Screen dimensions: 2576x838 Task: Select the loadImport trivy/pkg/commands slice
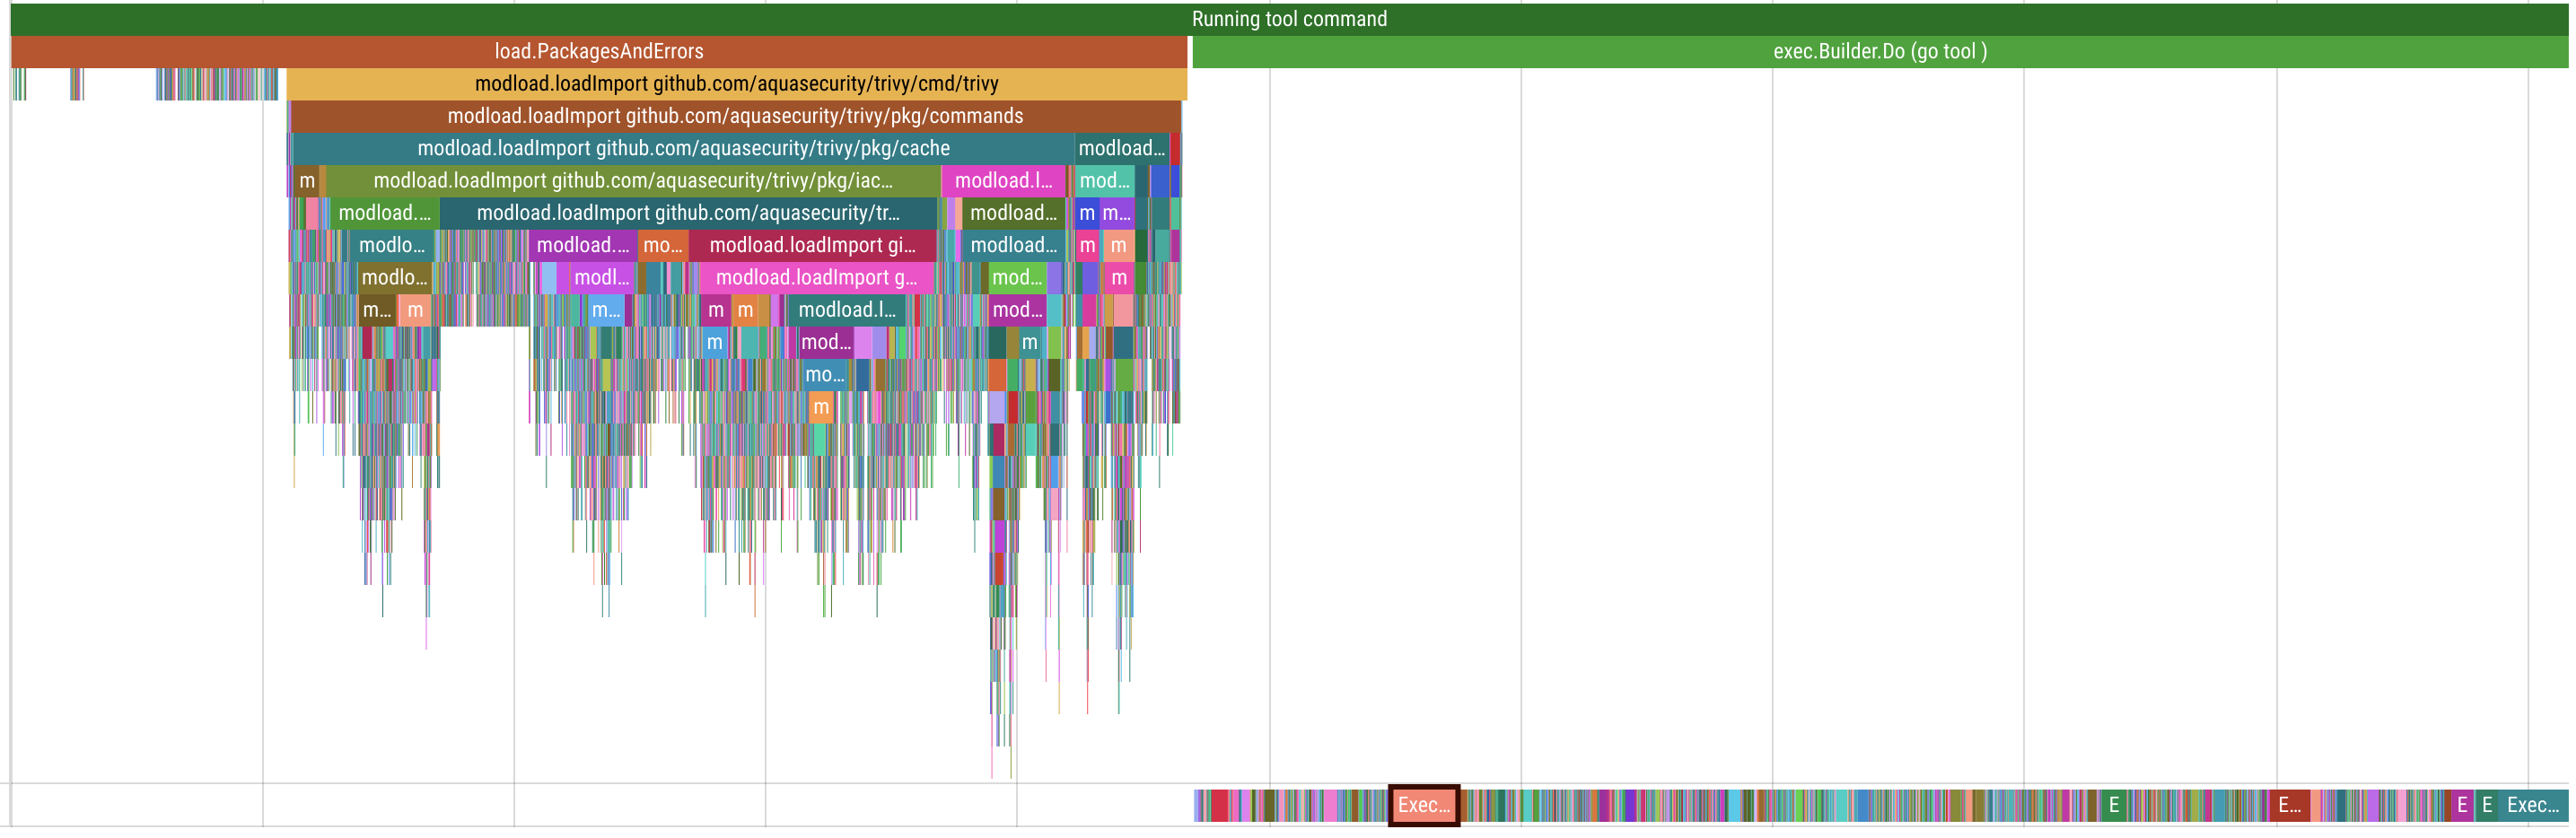click(736, 116)
